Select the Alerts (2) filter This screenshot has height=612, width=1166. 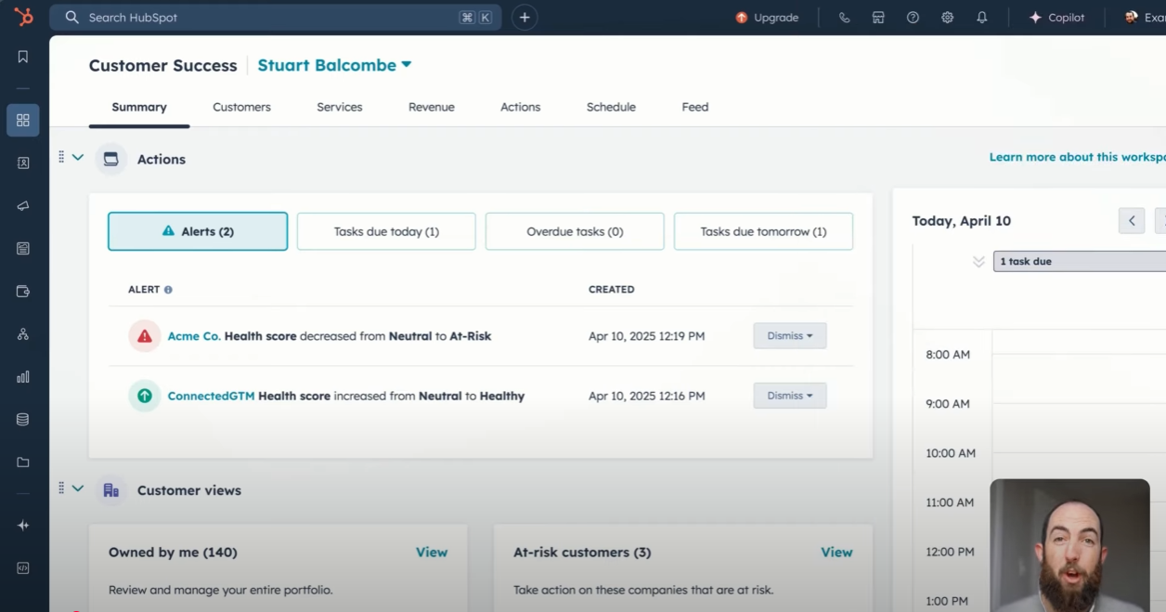pyautogui.click(x=198, y=231)
